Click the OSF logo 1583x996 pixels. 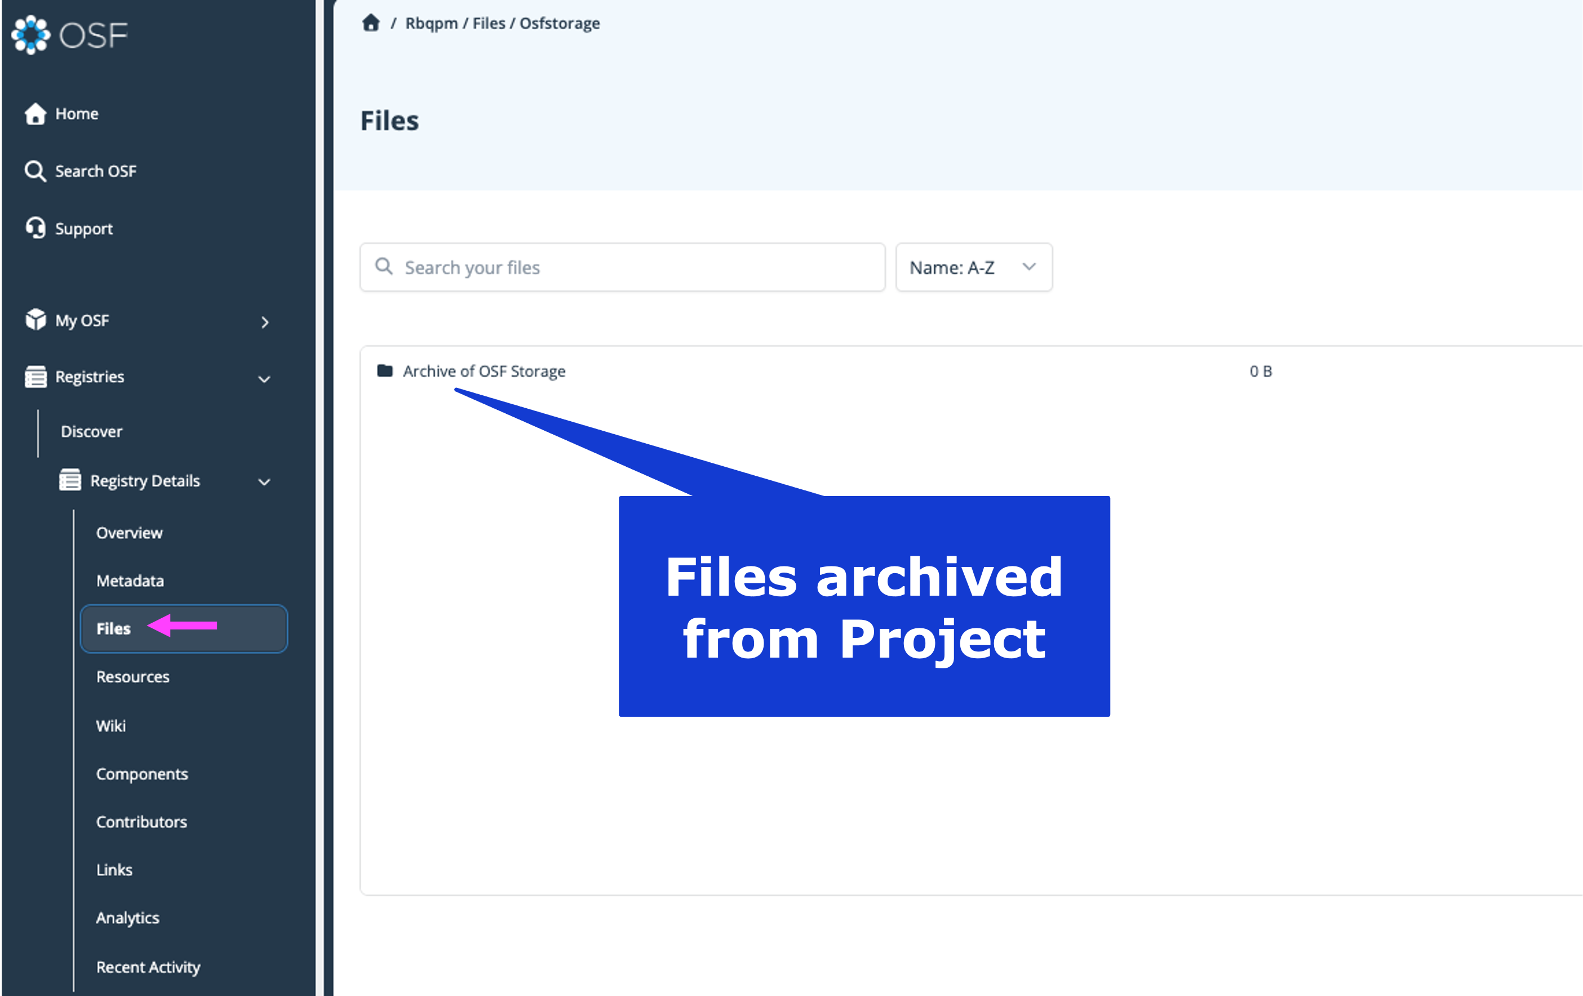tap(69, 35)
